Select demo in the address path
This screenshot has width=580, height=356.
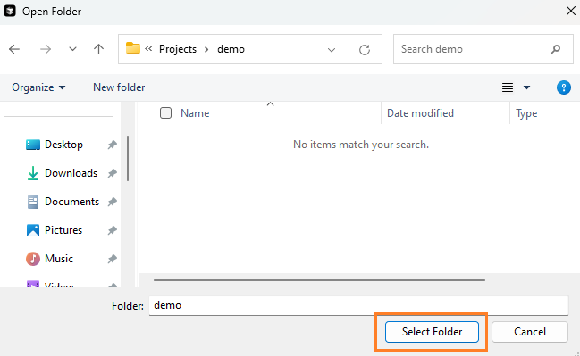[x=231, y=49]
